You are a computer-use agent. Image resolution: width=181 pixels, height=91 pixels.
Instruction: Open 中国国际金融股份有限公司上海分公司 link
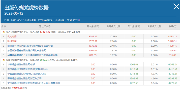click(x=27, y=74)
